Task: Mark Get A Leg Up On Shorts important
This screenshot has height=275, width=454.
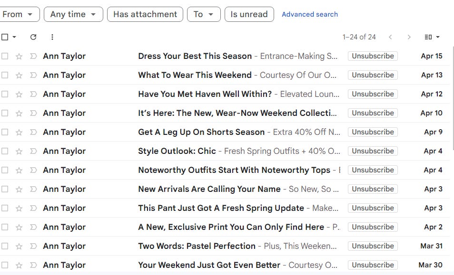Action: (33, 133)
